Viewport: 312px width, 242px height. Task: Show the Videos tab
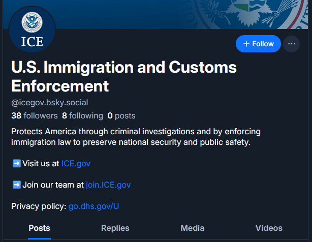269,228
